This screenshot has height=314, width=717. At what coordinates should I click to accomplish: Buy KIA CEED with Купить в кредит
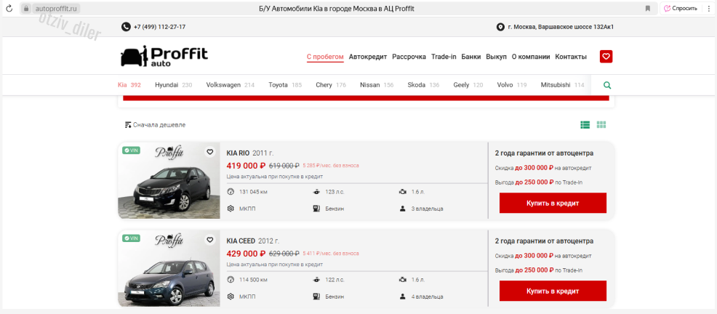tap(553, 291)
